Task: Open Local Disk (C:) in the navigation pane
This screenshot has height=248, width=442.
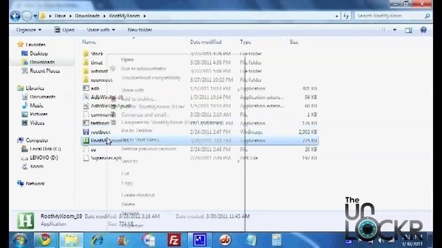Action: (45, 149)
